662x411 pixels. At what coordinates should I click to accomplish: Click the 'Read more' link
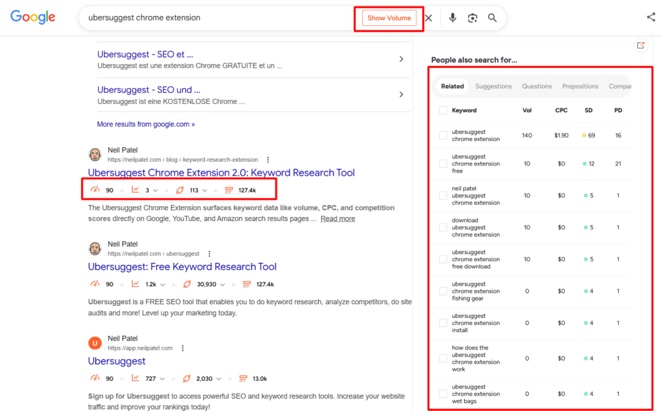337,218
